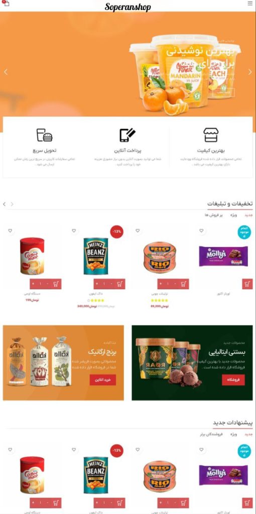Select the 'ویژه' tab in discounts section
The height and width of the screenshot is (514, 256).
point(233,215)
